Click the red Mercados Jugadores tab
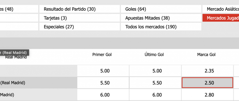Viewport: 239px width, 101px height. pyautogui.click(x=221, y=18)
